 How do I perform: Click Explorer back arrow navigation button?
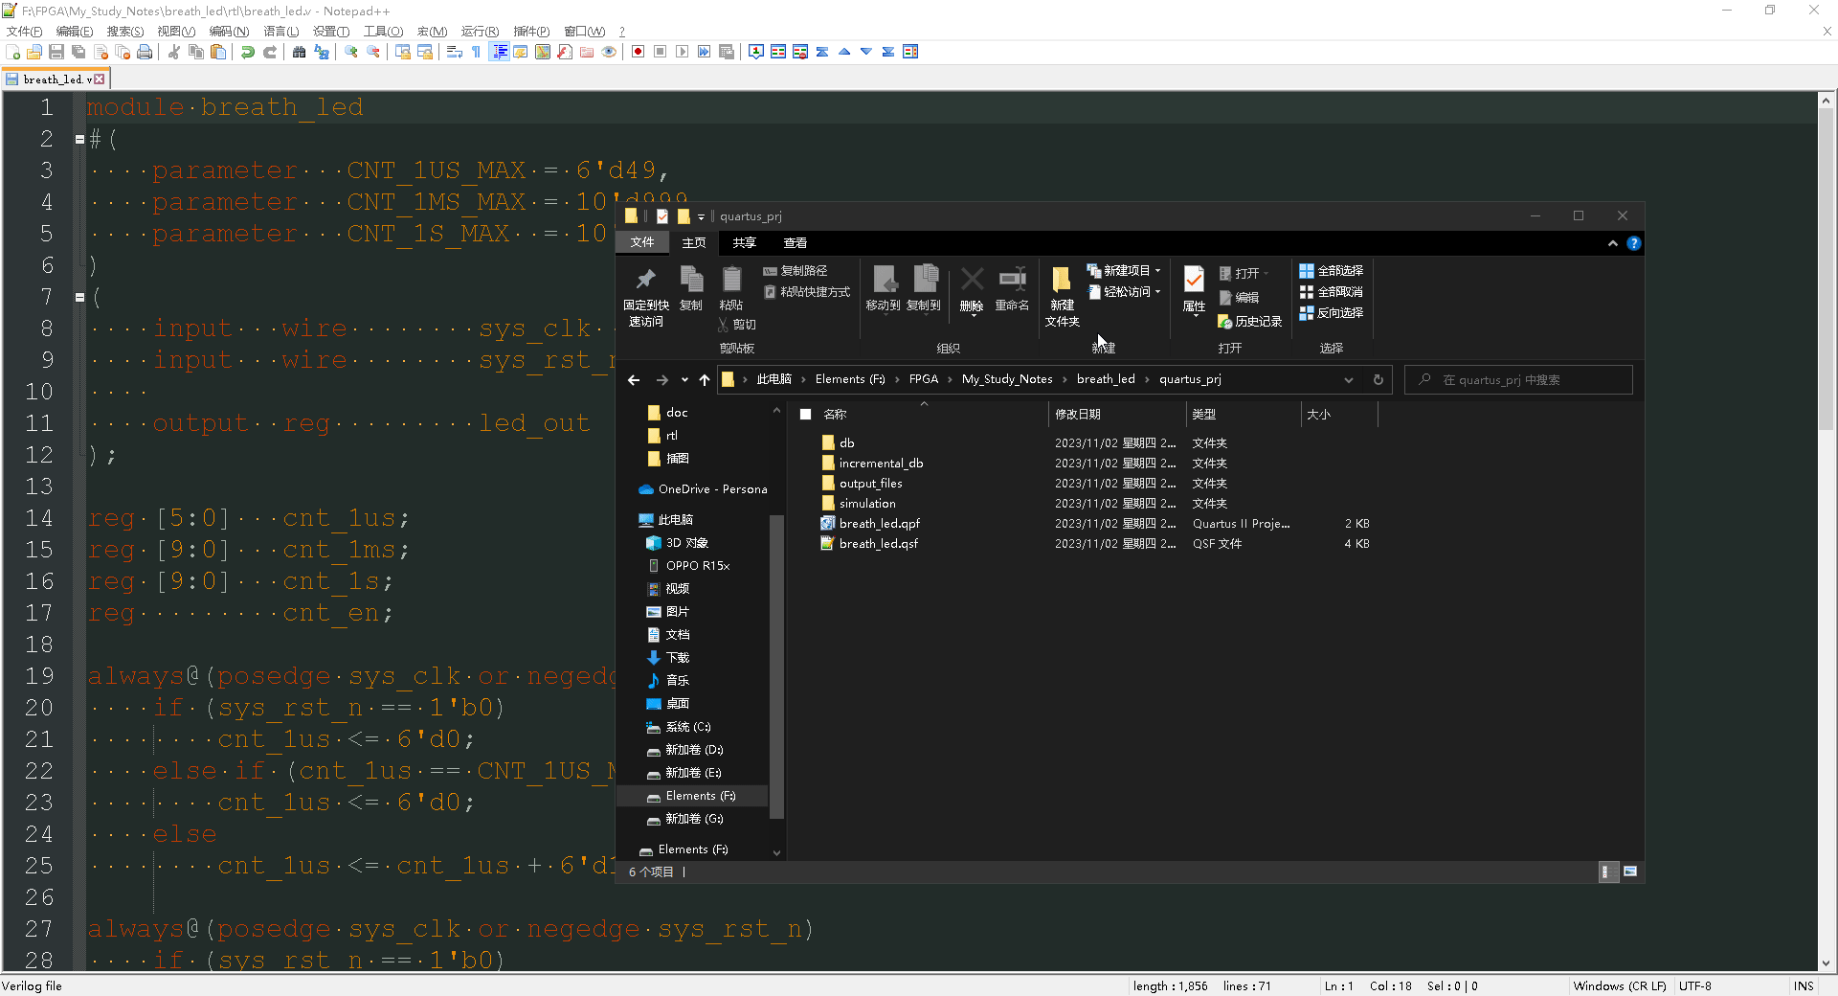click(634, 380)
